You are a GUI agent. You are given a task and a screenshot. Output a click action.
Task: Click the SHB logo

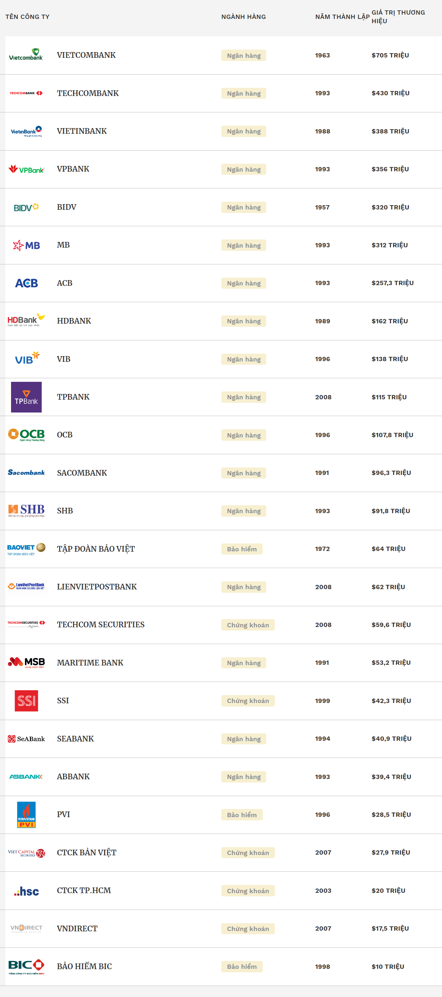(26, 511)
